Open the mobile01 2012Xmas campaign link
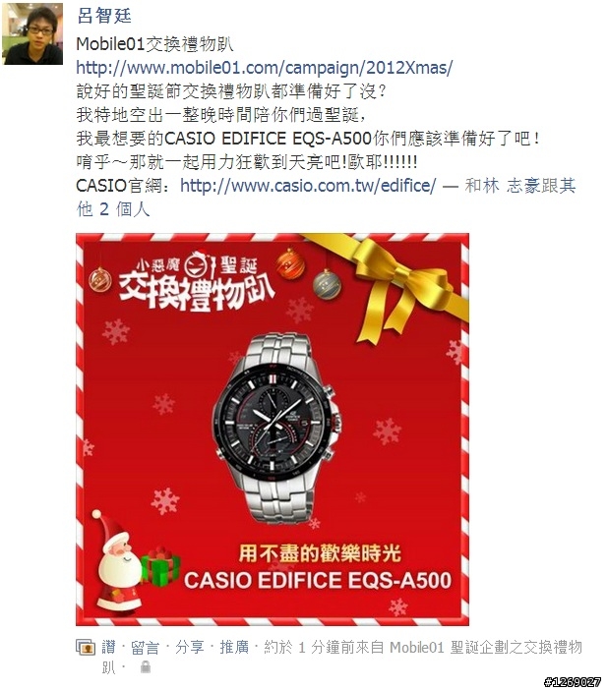The image size is (607, 690). click(265, 68)
